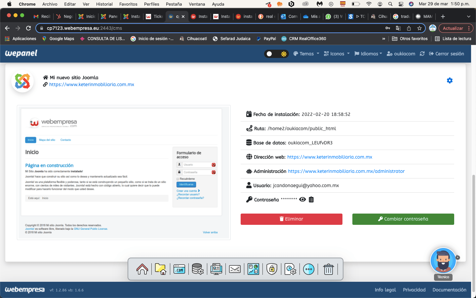Image resolution: width=476 pixels, height=298 pixels.
Task: Open the website monitor icon in dock
Action: [x=216, y=269]
